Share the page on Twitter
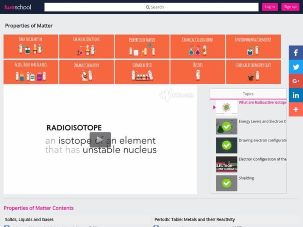Image resolution: width=303 pixels, height=227 pixels. (295, 67)
